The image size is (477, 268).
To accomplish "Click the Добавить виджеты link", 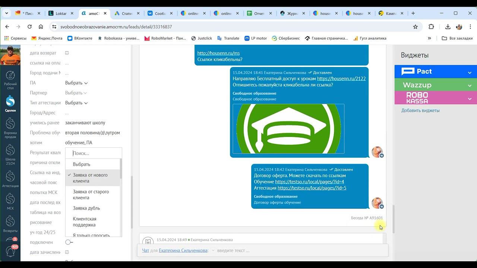I will (420, 111).
